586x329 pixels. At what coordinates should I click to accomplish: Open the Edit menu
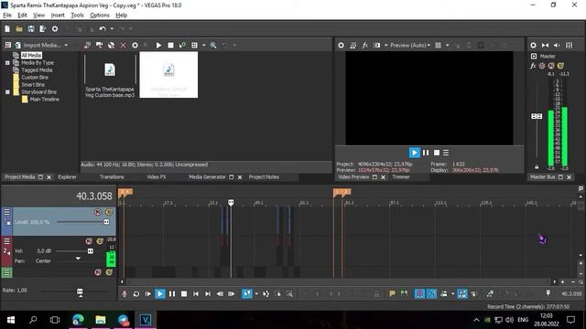[x=22, y=15]
